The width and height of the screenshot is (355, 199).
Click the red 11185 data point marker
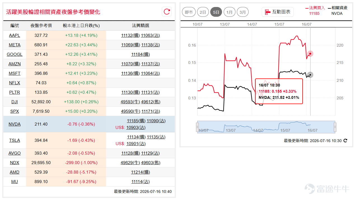pyautogui.click(x=310, y=54)
